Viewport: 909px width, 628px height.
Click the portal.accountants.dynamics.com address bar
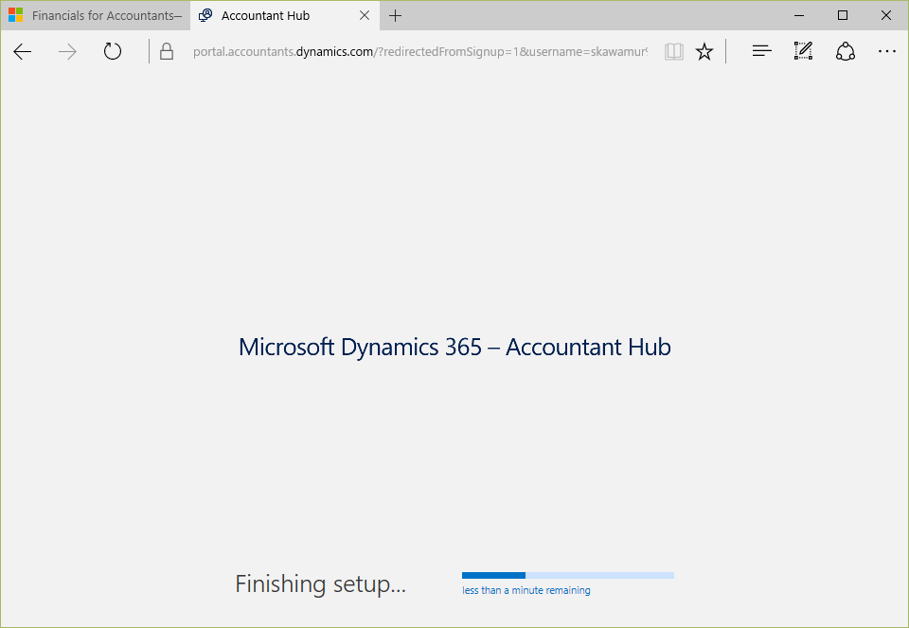coord(419,51)
